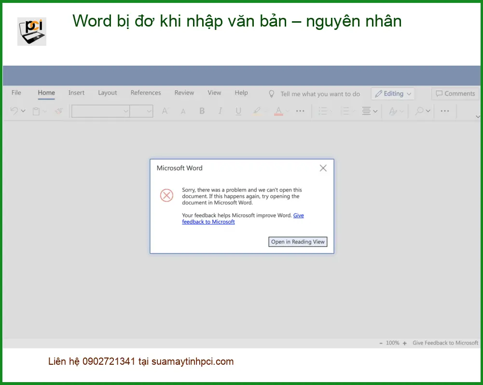The width and height of the screenshot is (483, 385).
Task: Open the Undo dropdown arrow
Action: coord(23,111)
